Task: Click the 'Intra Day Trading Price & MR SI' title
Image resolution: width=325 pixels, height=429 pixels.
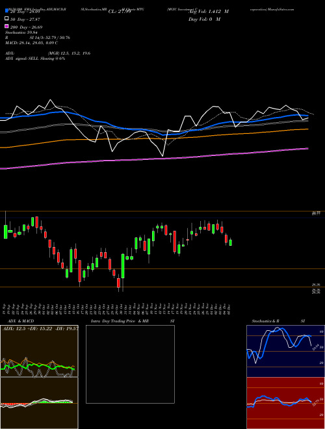Action: (x=133, y=321)
